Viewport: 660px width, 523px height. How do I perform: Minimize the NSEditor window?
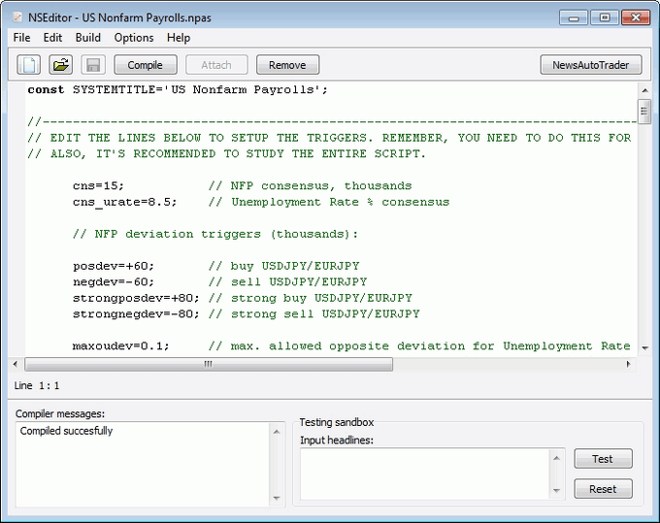pyautogui.click(x=574, y=17)
